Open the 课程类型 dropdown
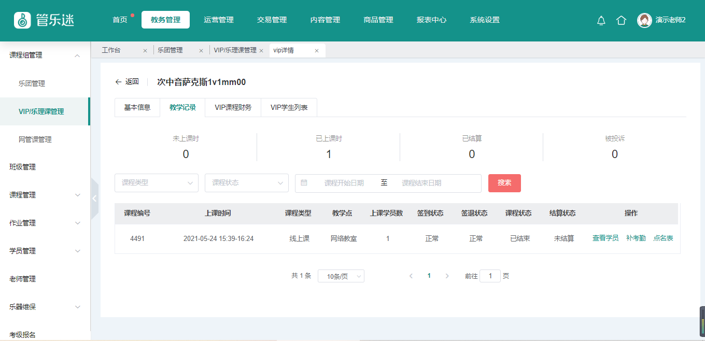Screen dimensions: 705x341 point(156,183)
